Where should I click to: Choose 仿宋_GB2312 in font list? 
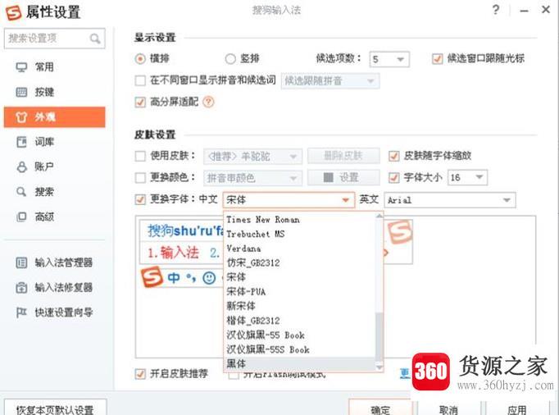pos(299,263)
